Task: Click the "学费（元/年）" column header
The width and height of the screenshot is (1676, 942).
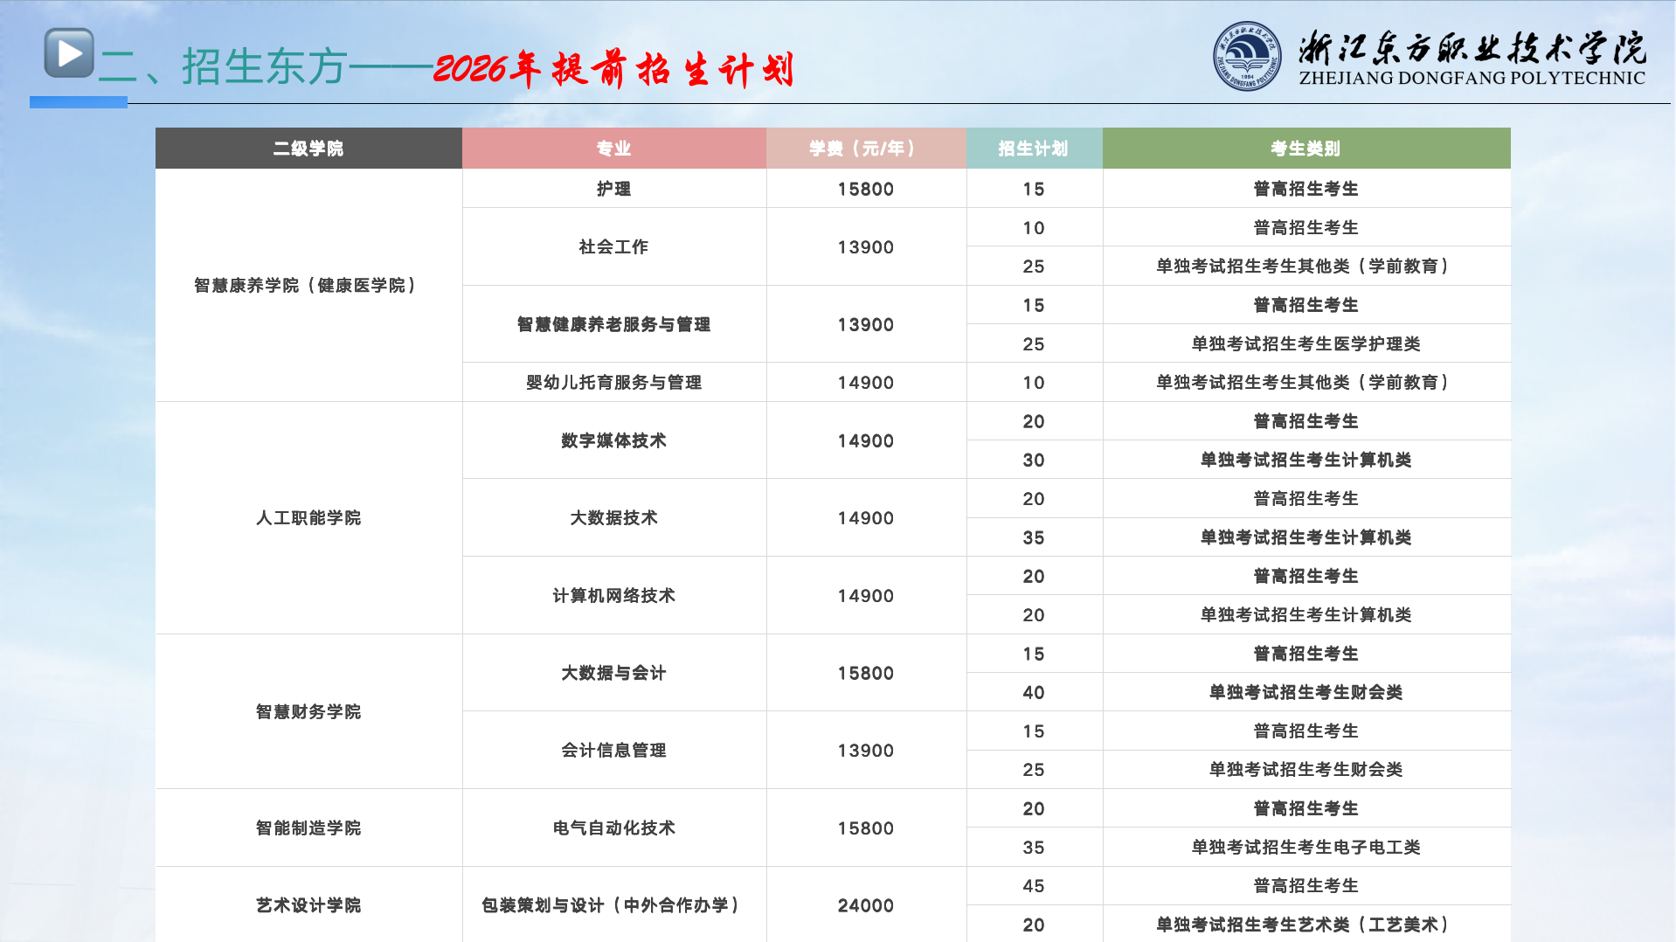Action: point(866,149)
